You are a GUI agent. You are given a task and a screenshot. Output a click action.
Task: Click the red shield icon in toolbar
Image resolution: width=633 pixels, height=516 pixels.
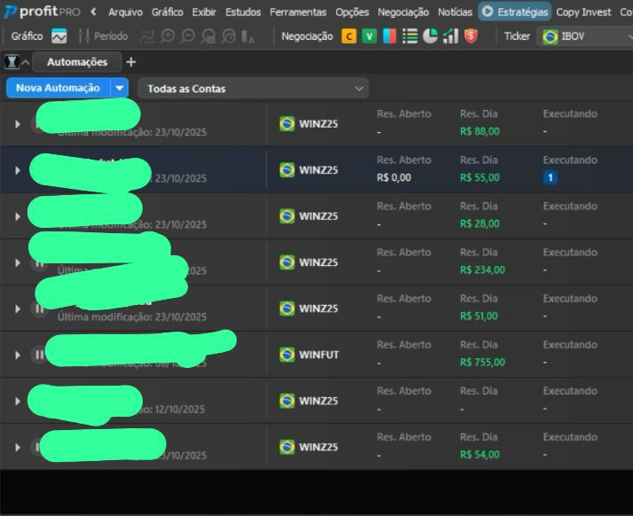point(471,36)
